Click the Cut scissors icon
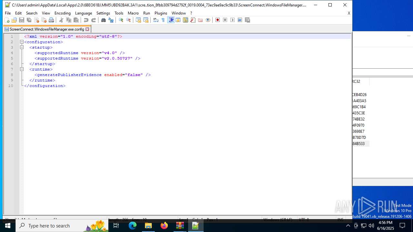The image size is (413, 232). click(61, 20)
